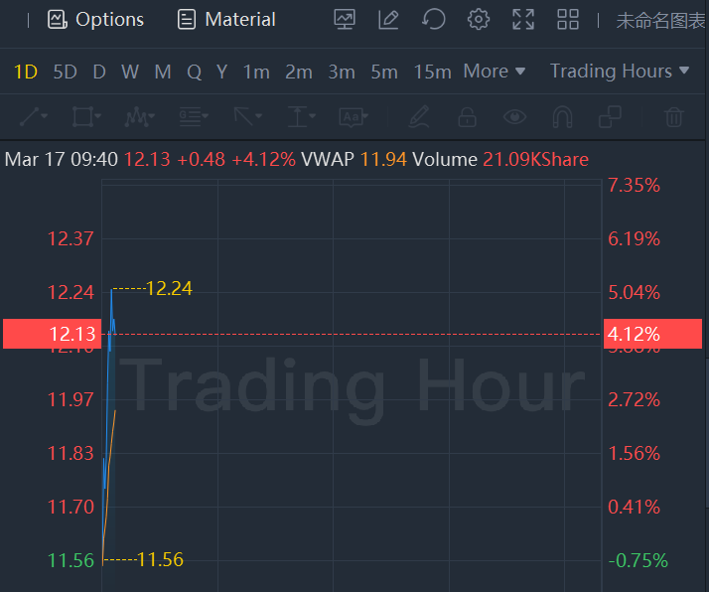Click the refresh chart icon
Image resolution: width=709 pixels, height=592 pixels.
pos(433,19)
